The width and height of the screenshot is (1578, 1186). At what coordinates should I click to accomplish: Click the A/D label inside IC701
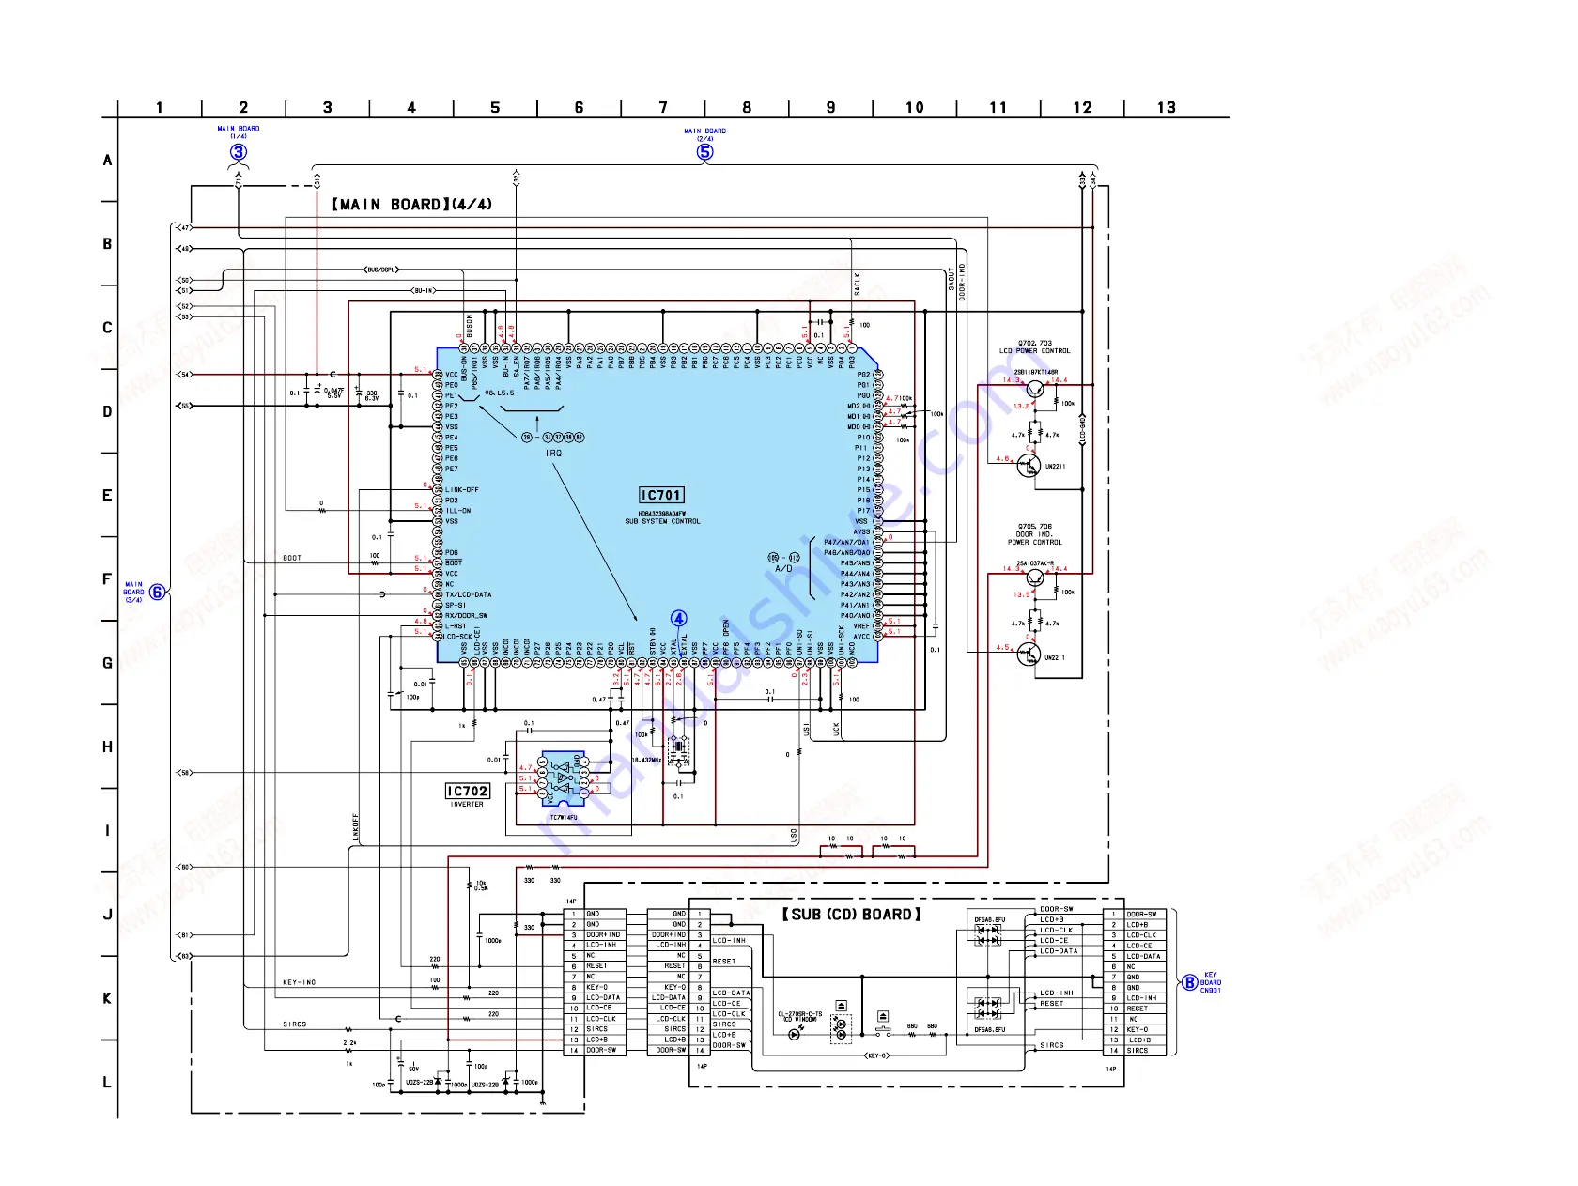click(x=783, y=568)
